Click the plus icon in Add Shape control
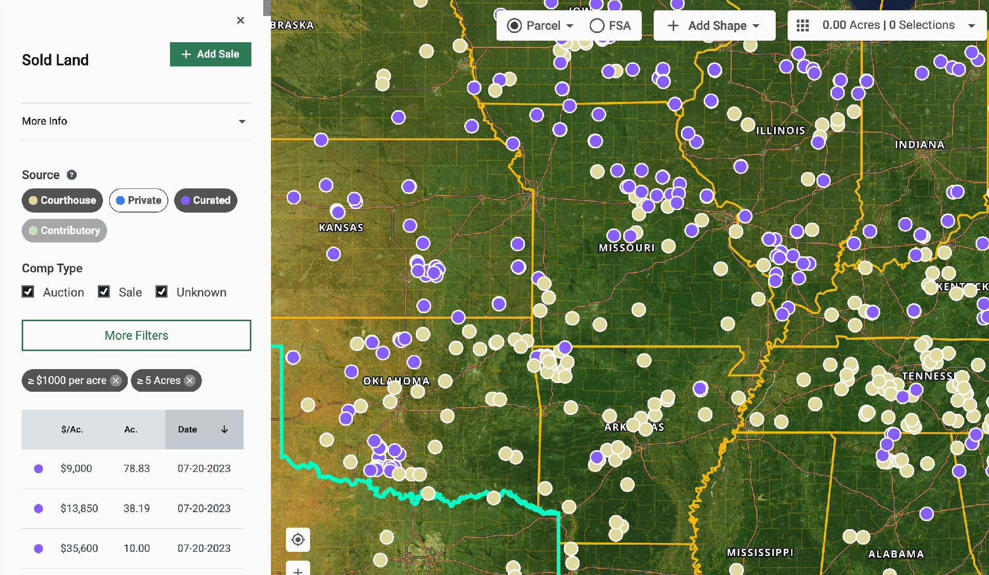Image resolution: width=989 pixels, height=575 pixels. (673, 25)
